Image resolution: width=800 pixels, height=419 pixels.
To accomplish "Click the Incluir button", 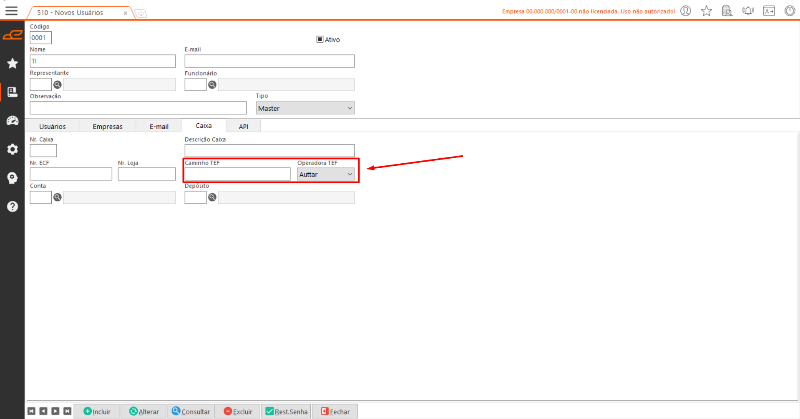I will (97, 412).
